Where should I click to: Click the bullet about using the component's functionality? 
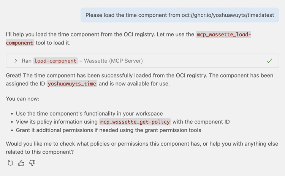click(89, 114)
